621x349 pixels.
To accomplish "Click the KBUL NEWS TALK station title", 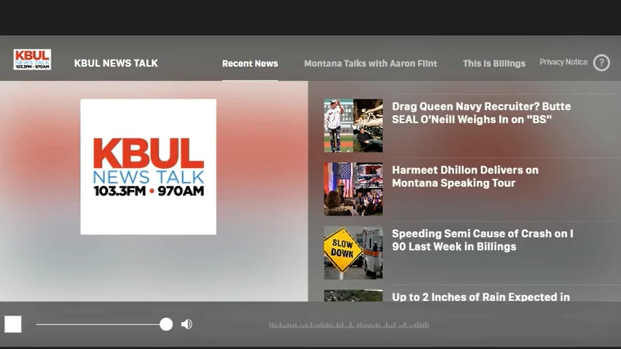I will coord(116,63).
